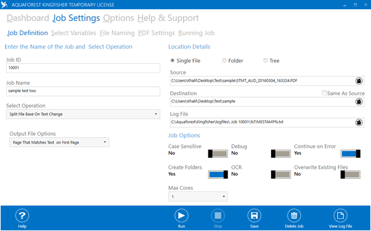Click the Run play icon

click(181, 216)
